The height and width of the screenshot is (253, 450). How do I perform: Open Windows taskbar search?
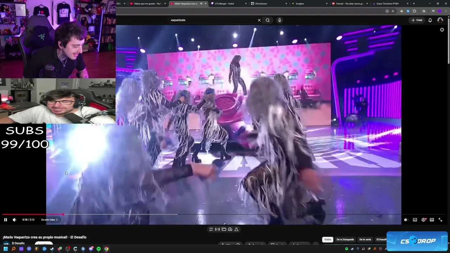[x=13, y=249]
